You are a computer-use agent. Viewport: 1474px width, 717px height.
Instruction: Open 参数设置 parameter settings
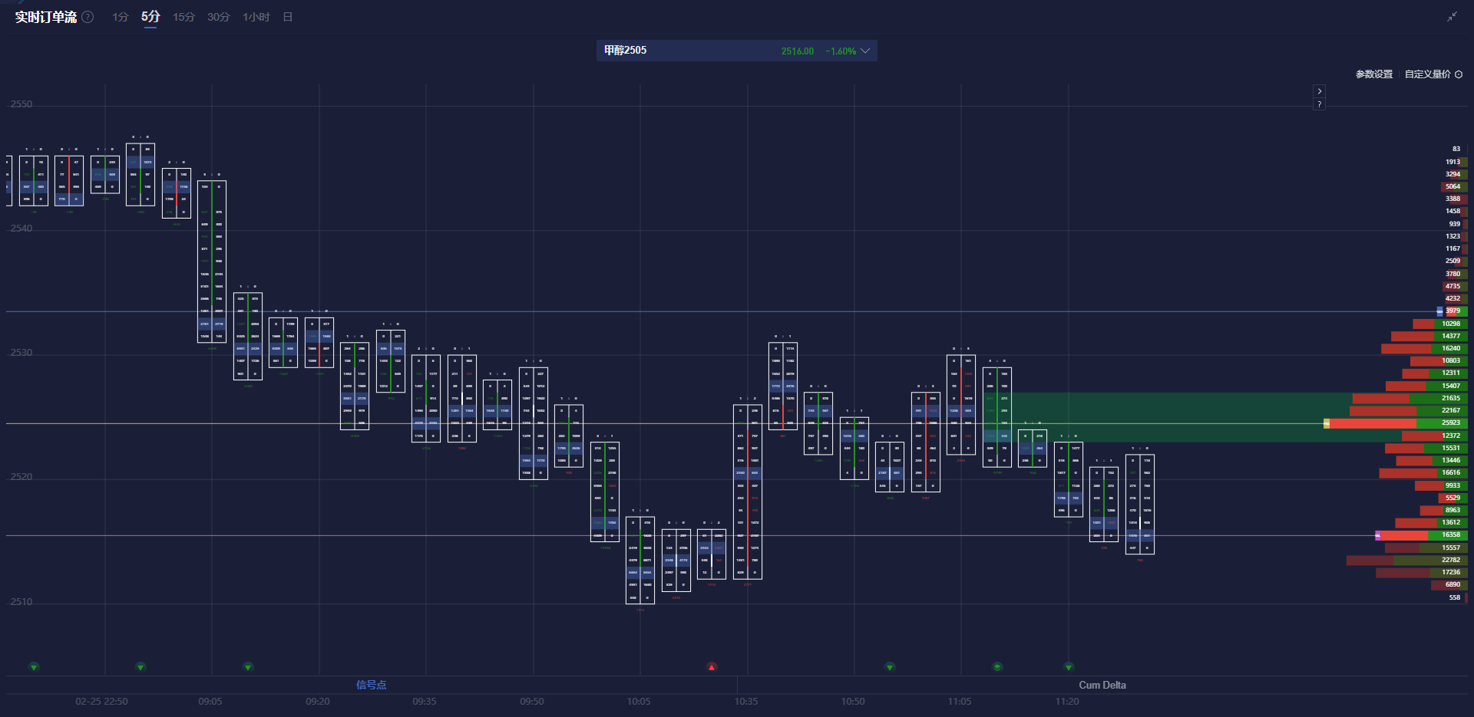[x=1373, y=74]
